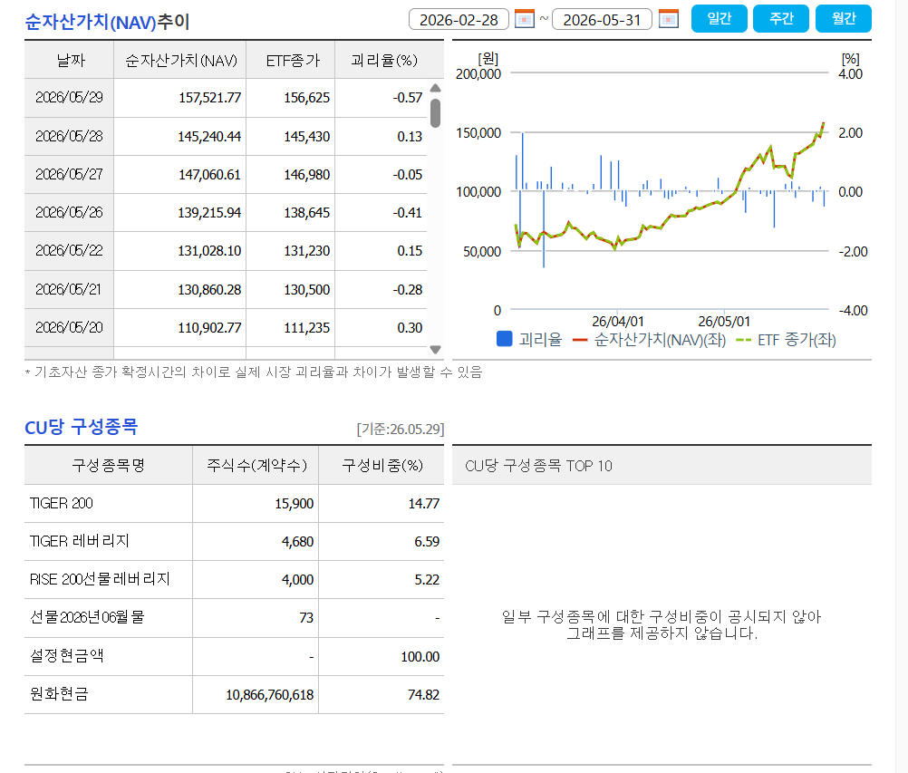Click the 26/05/01 chart axis label
This screenshot has width=908, height=773.
pyautogui.click(x=724, y=322)
